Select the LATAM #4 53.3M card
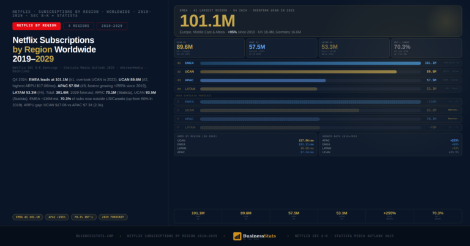The width and height of the screenshot is (470, 246). coord(354,48)
